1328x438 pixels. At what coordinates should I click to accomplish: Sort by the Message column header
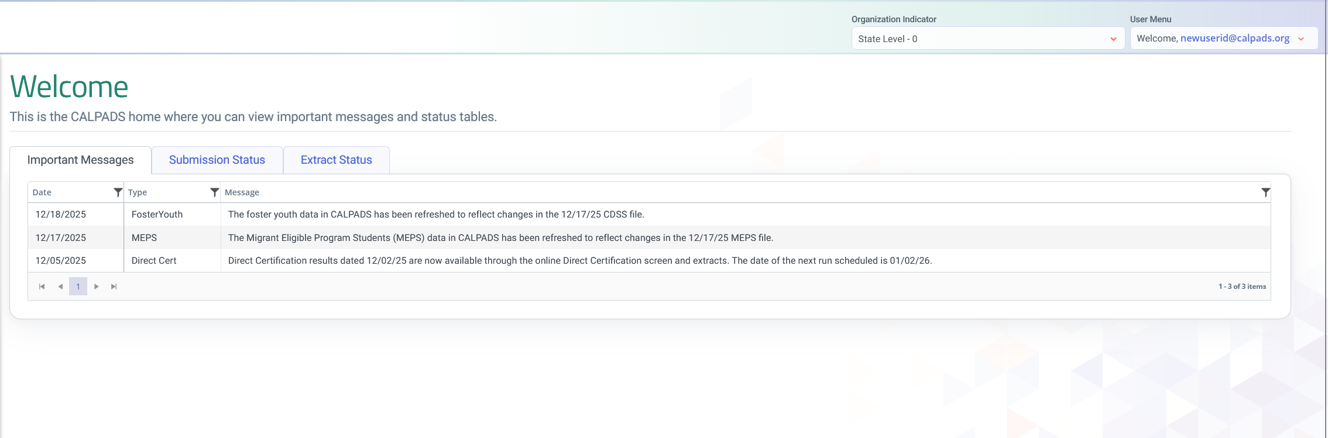point(242,192)
